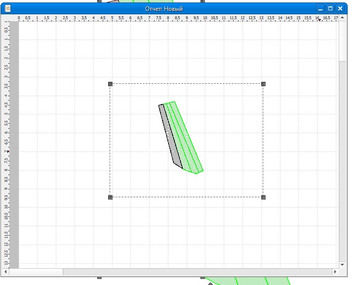The height and width of the screenshot is (285, 361).
Task: Minimize the report window
Action: (x=321, y=8)
